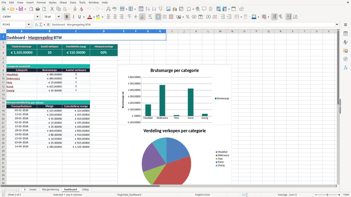Switch to the Uitleg sheet tab
The height and width of the screenshot is (197, 351).
pyautogui.click(x=85, y=189)
